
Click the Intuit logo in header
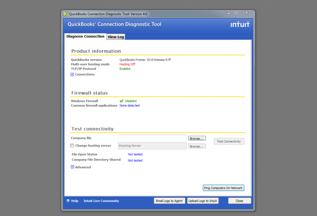pos(240,24)
